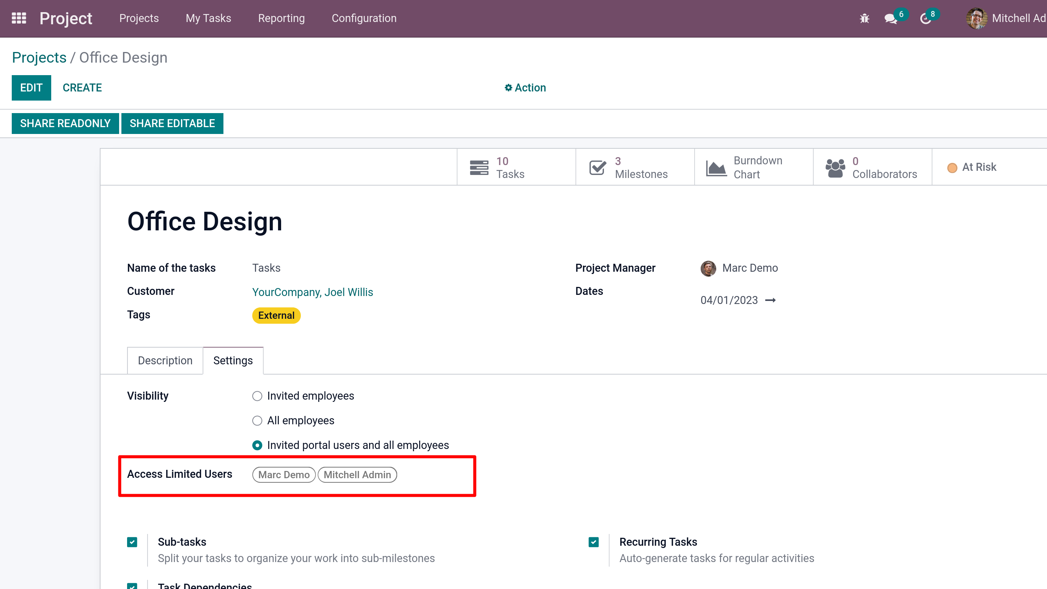
Task: Select Invited employees visibility option
Action: click(257, 396)
